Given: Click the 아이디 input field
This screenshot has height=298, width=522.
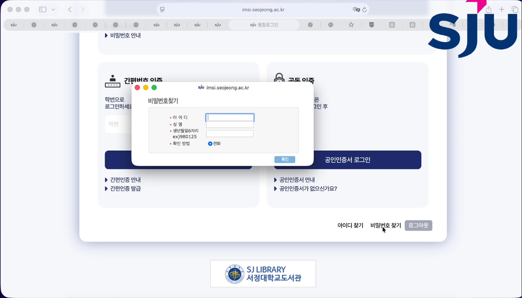Looking at the screenshot, I should click(x=230, y=117).
